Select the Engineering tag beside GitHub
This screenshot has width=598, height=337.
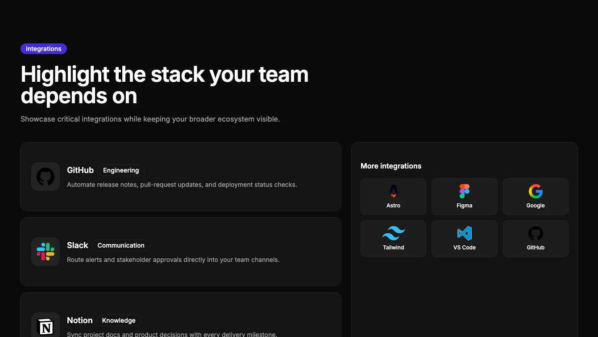[x=121, y=170]
